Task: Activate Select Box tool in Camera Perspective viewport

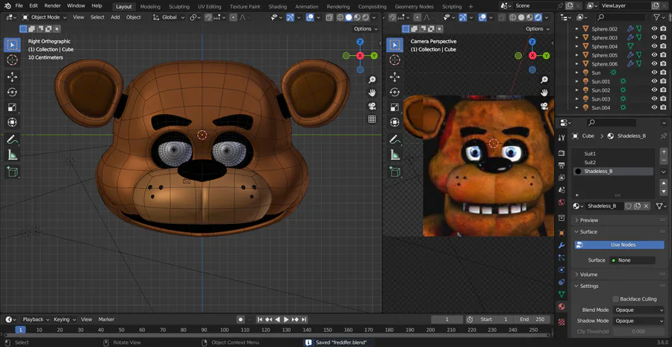Action: point(394,45)
